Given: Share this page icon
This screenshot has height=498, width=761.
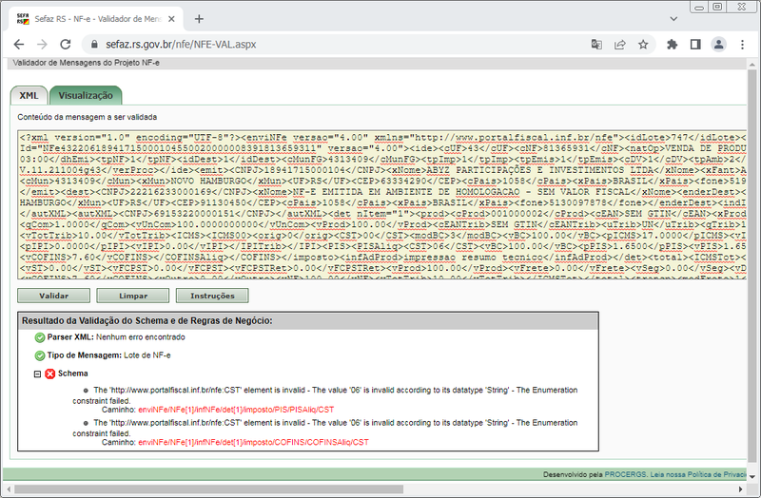Looking at the screenshot, I should click(x=620, y=45).
